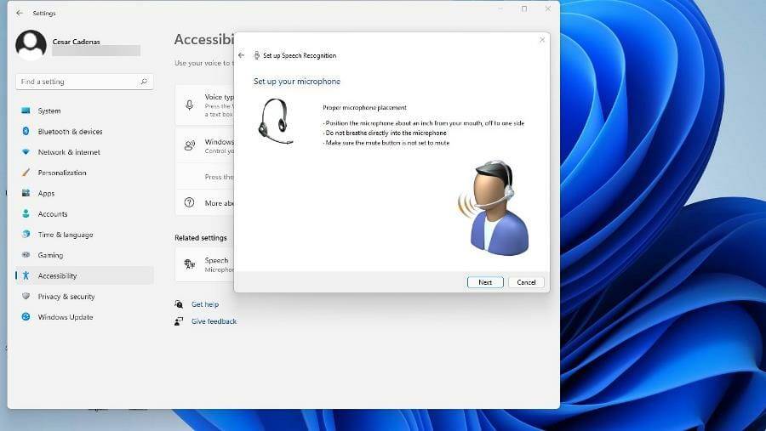Open Speech under Related settings

coord(204,264)
